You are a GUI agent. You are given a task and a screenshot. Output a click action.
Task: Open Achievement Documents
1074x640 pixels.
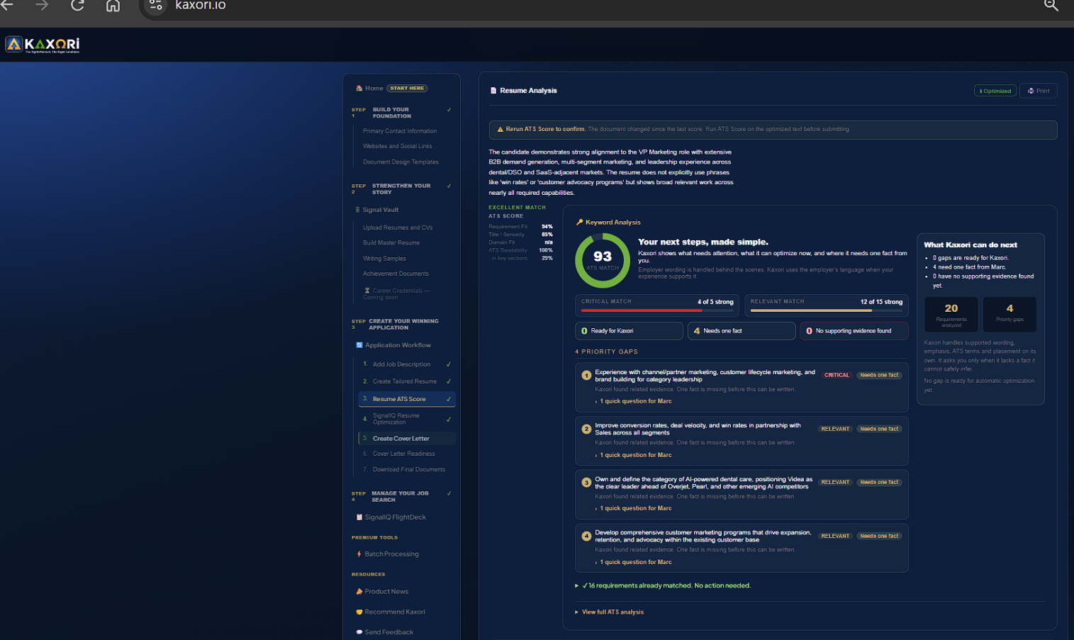point(396,274)
